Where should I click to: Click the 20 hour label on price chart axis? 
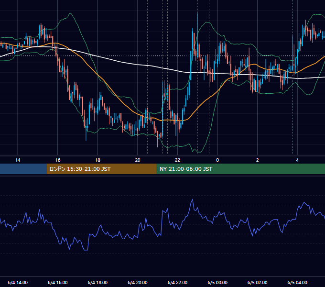[x=138, y=160]
